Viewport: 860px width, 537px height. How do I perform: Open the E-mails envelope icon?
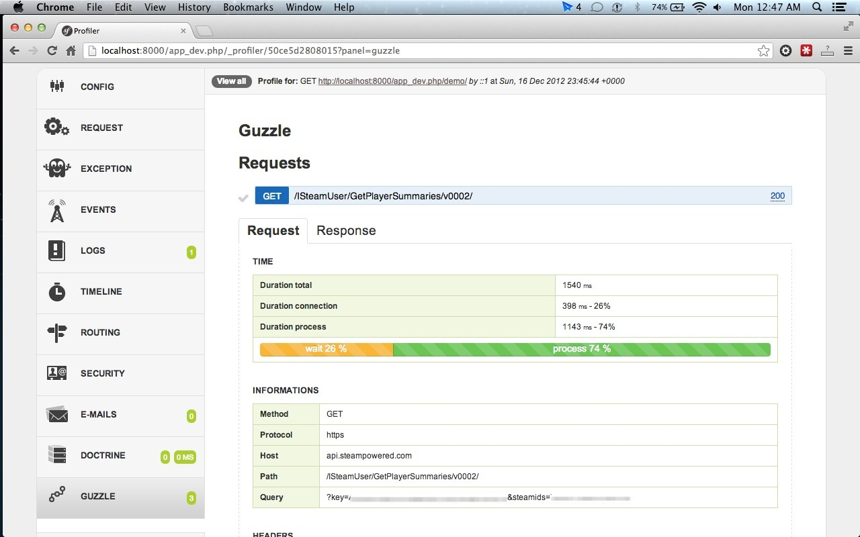(57, 415)
